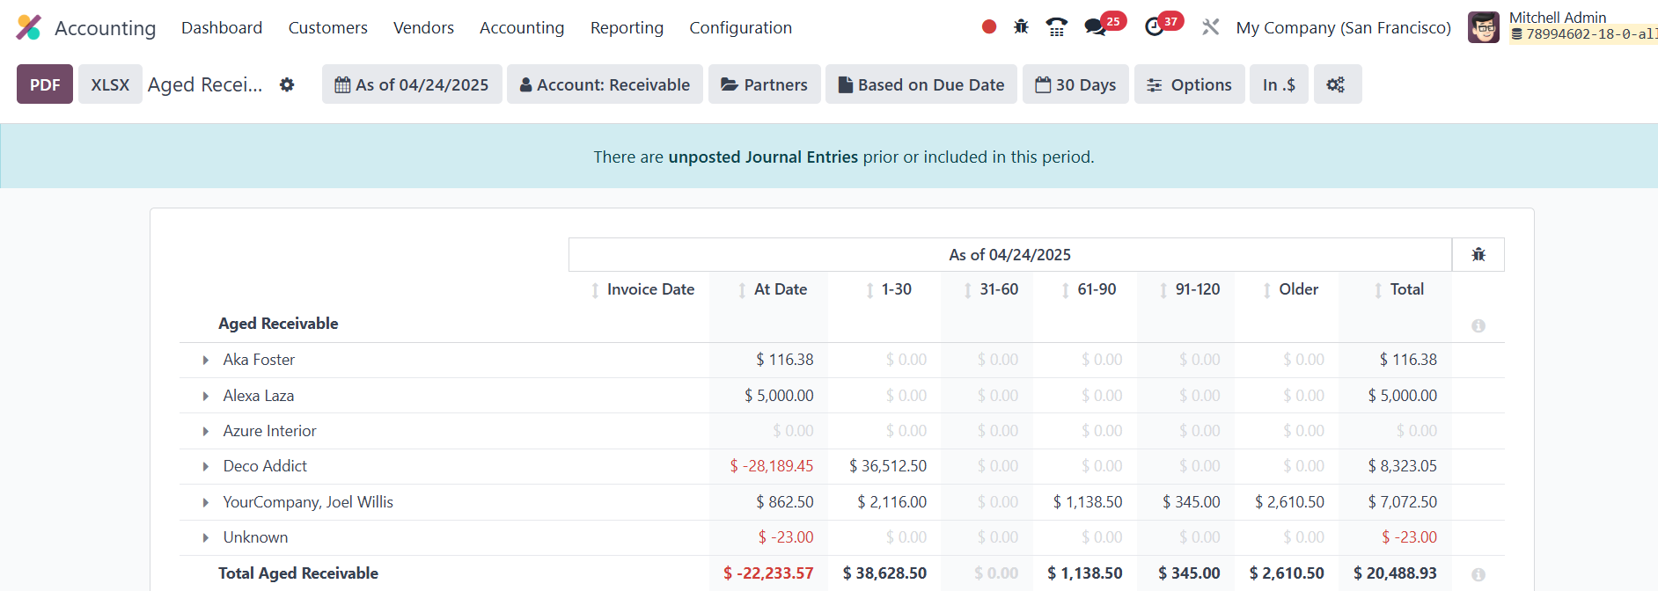Open the Account: Receivable filter dropdown
Viewport: 1658px width, 591px height.
(605, 85)
